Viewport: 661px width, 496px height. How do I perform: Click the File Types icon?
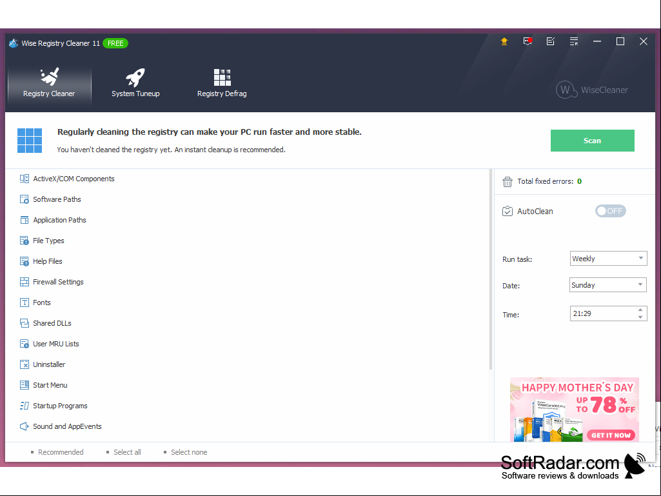(25, 241)
